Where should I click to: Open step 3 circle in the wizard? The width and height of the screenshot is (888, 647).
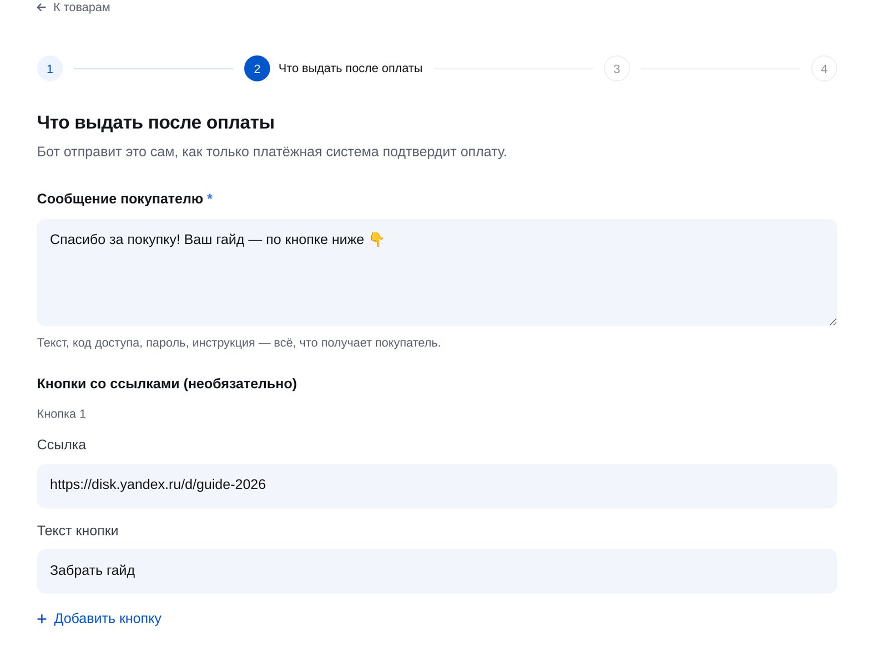pyautogui.click(x=617, y=69)
